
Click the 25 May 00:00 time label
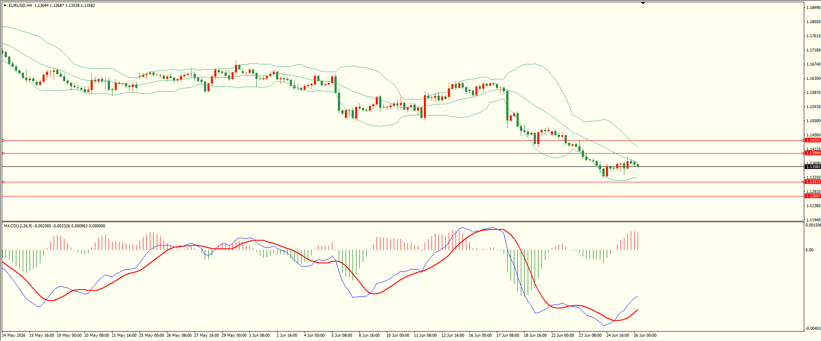tap(152, 335)
